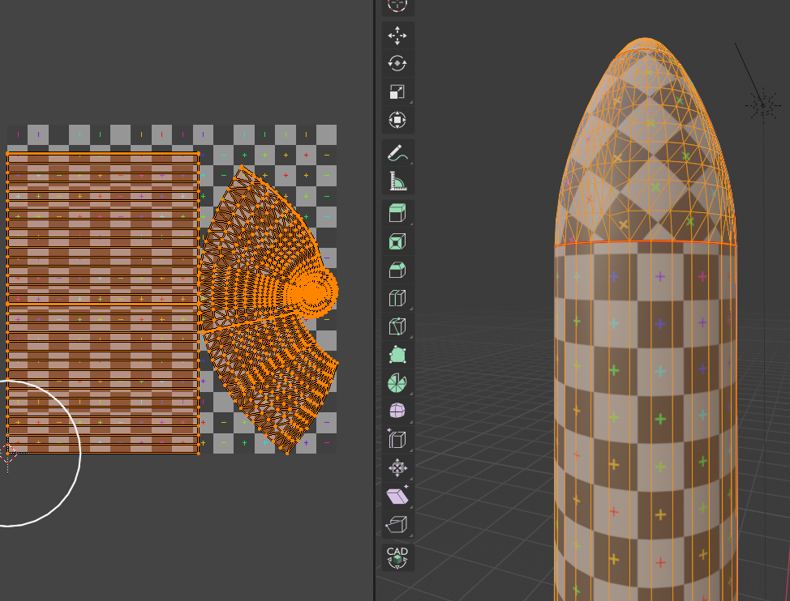
Task: Select the Poly Build tool
Action: coord(397,355)
